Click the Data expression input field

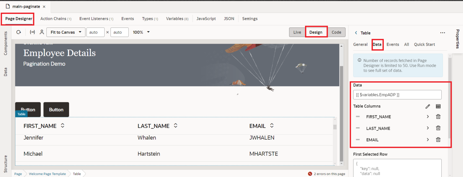397,95
